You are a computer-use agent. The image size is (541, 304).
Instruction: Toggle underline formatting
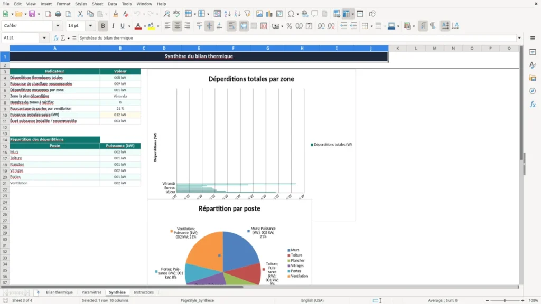(x=122, y=26)
